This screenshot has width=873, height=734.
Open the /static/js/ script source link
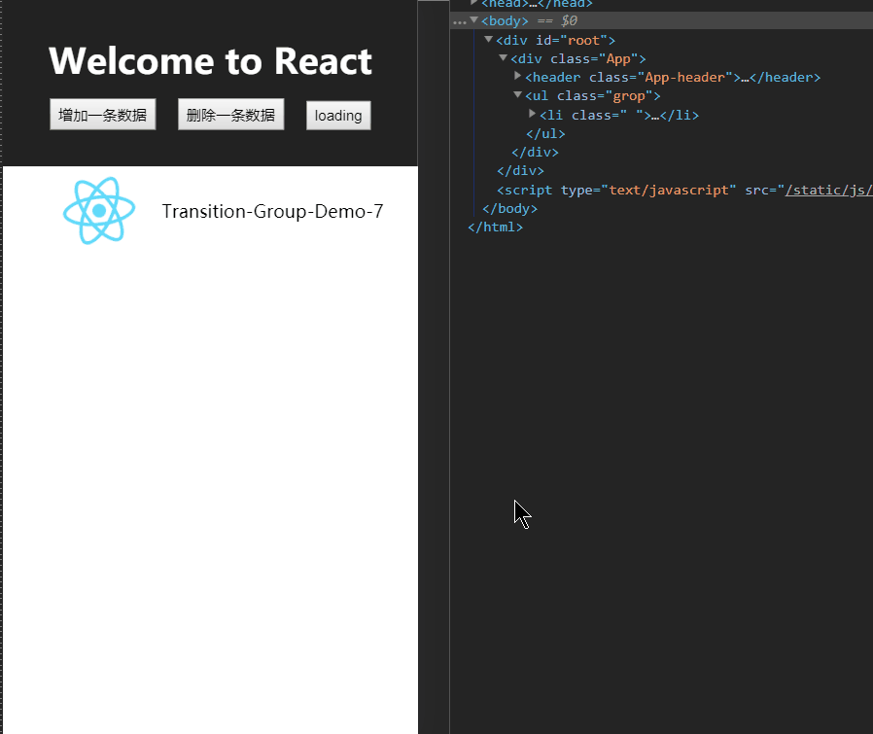(x=828, y=190)
